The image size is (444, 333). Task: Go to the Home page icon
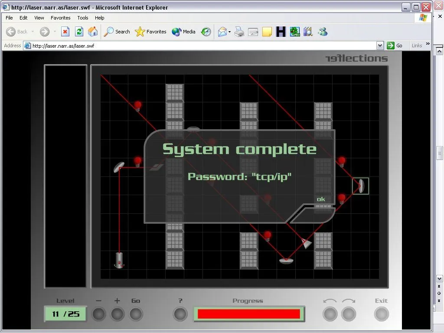tap(93, 32)
